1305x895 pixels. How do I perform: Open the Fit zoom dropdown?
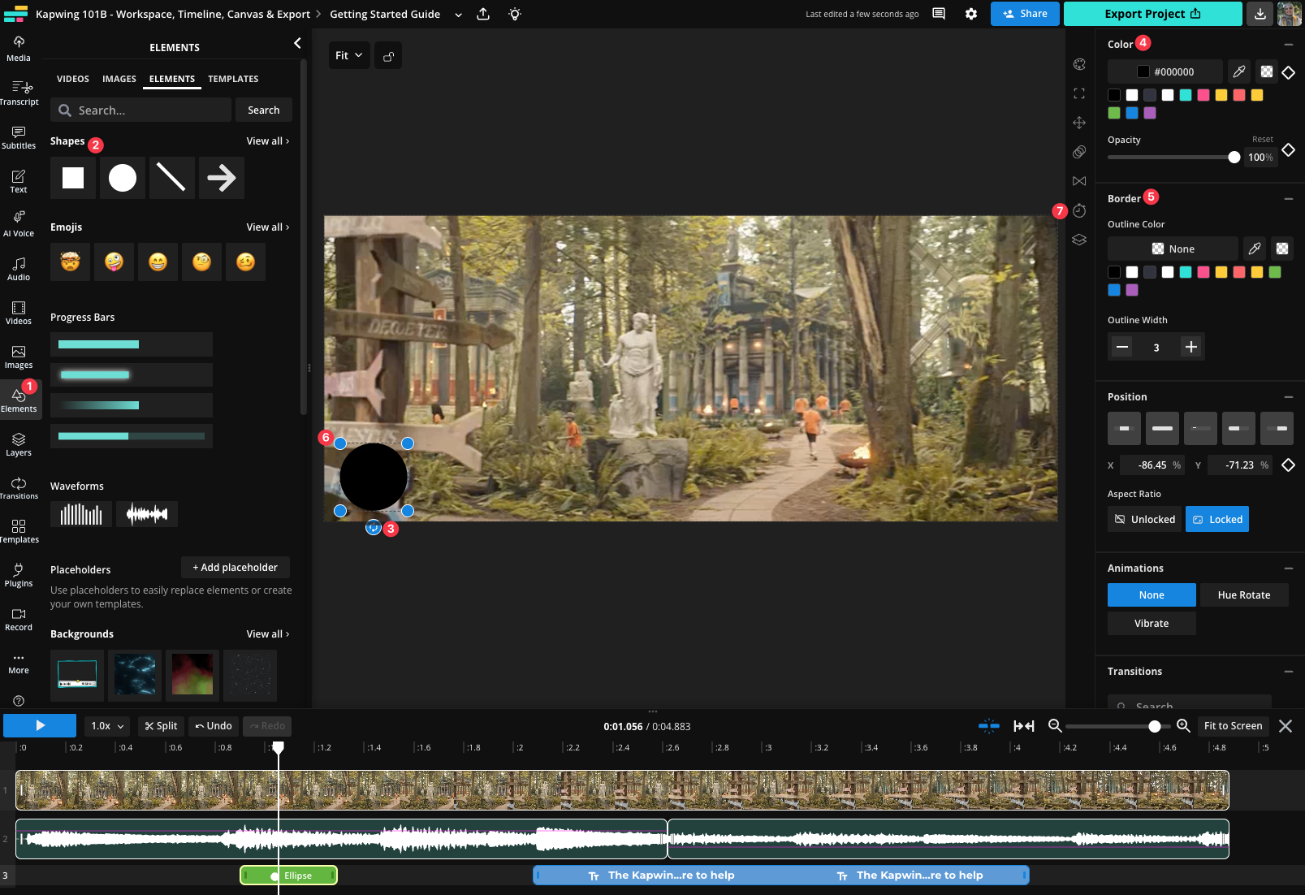(x=348, y=55)
